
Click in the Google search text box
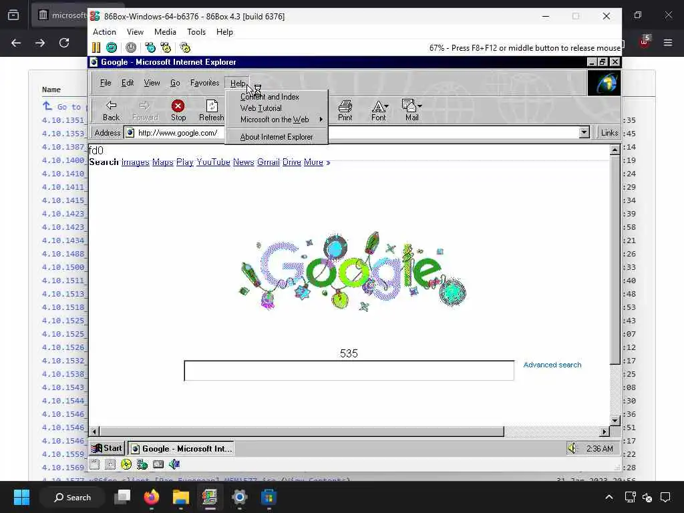point(349,371)
